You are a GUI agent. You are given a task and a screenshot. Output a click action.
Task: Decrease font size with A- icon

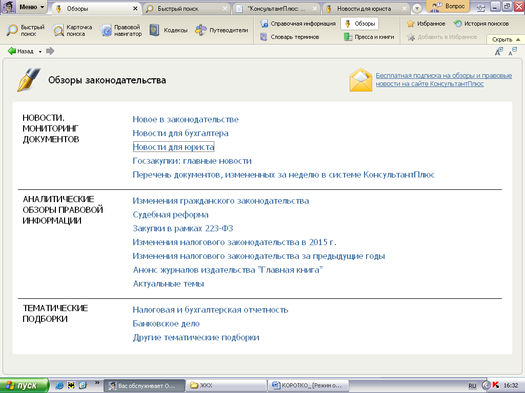pos(513,51)
